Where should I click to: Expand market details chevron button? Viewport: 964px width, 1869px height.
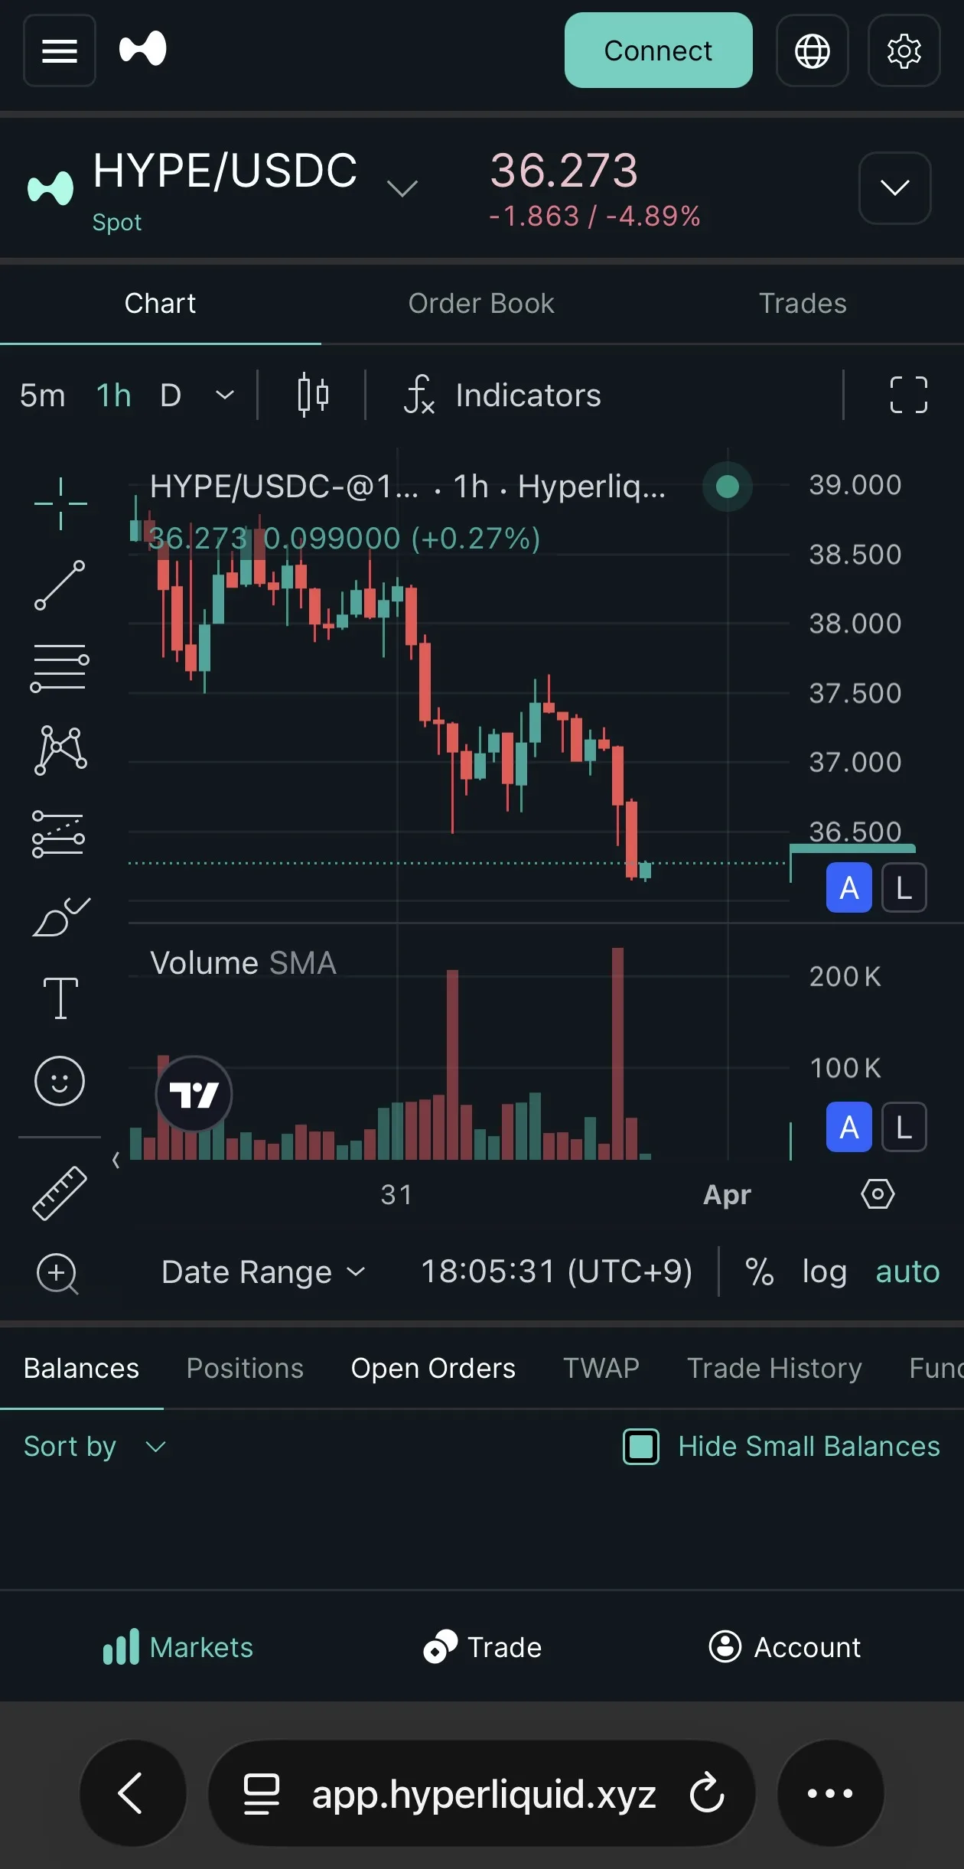click(894, 187)
